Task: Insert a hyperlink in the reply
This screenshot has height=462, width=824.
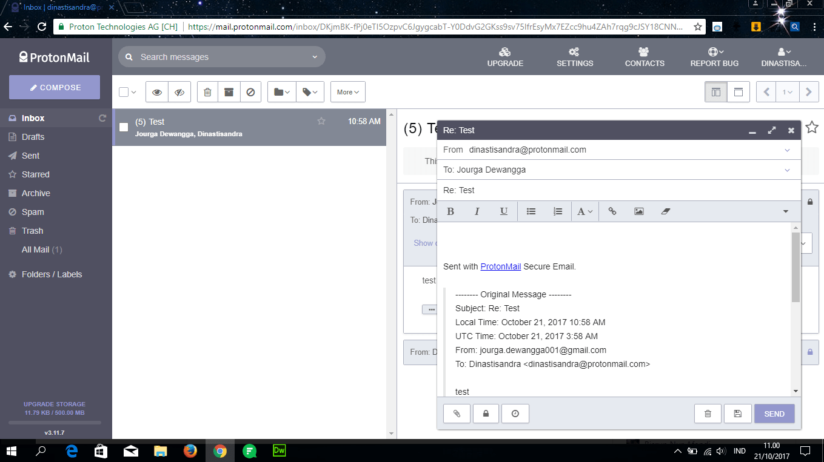Action: pyautogui.click(x=612, y=211)
